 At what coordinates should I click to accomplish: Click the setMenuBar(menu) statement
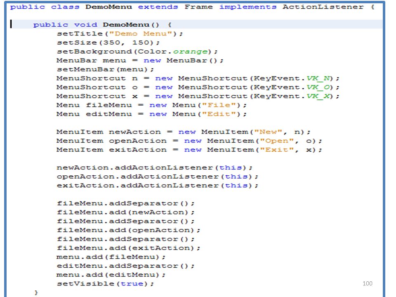tap(105, 69)
